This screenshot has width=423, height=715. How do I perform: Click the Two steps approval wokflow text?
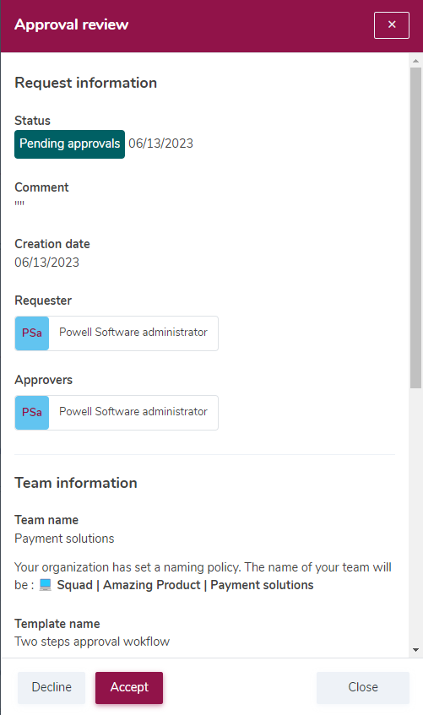click(92, 642)
